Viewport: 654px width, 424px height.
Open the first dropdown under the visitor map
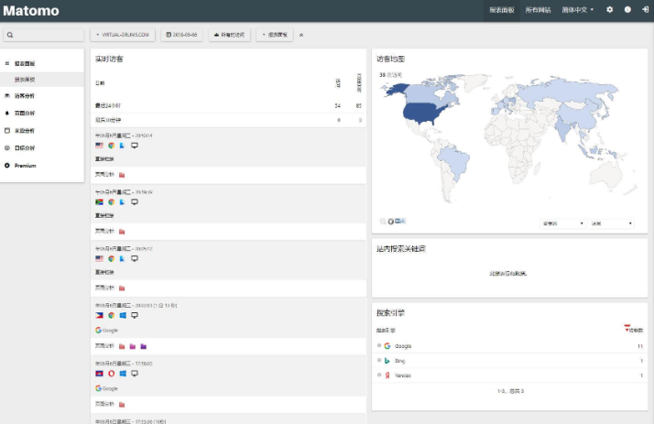562,223
